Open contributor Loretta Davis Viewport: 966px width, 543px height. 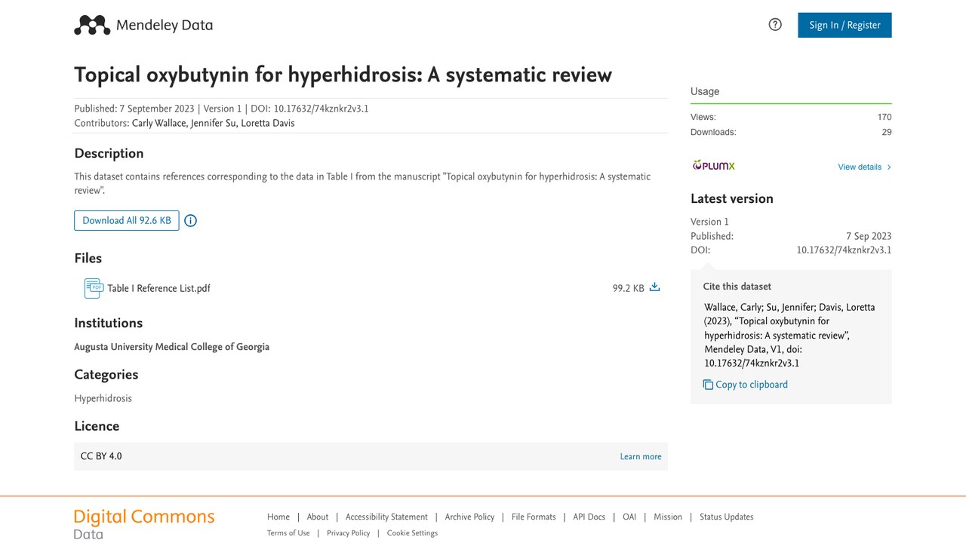pyautogui.click(x=268, y=123)
